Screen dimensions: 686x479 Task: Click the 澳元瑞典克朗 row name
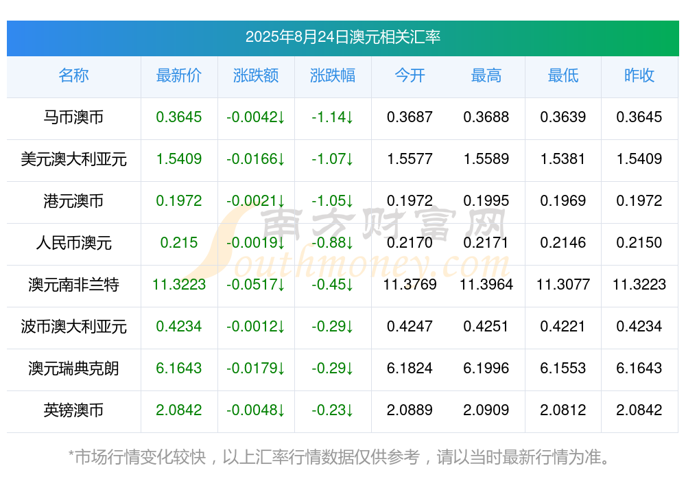click(x=73, y=369)
